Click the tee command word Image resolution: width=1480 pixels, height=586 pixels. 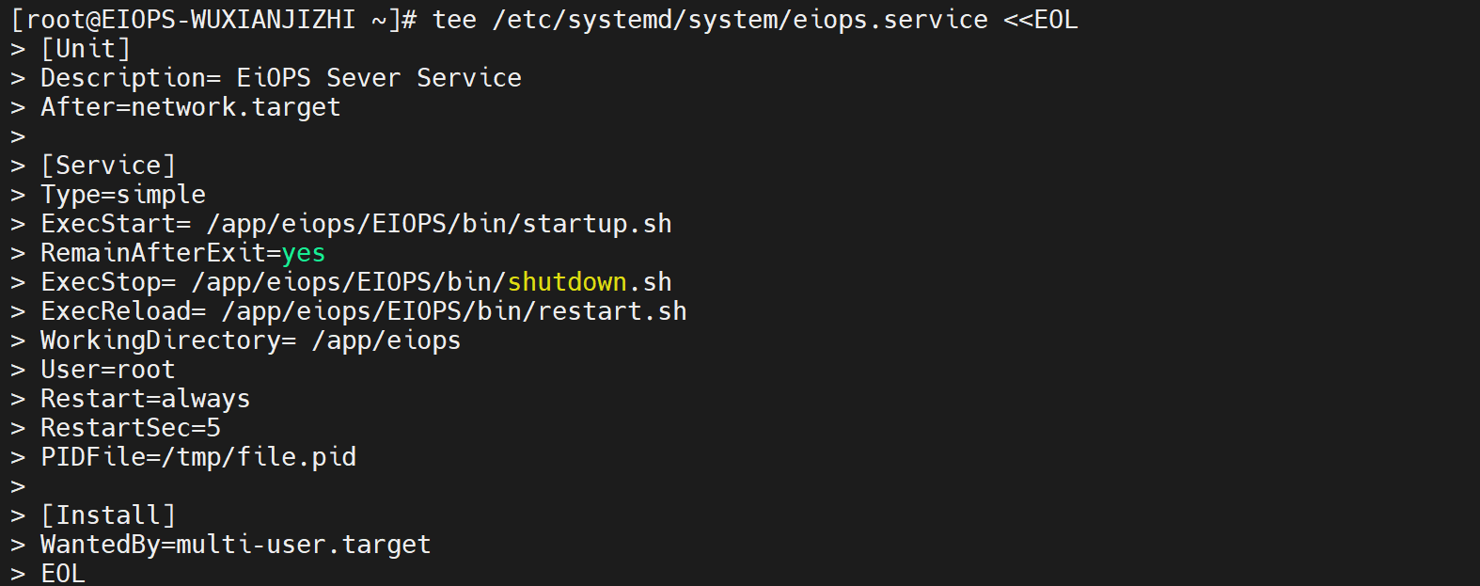click(454, 20)
